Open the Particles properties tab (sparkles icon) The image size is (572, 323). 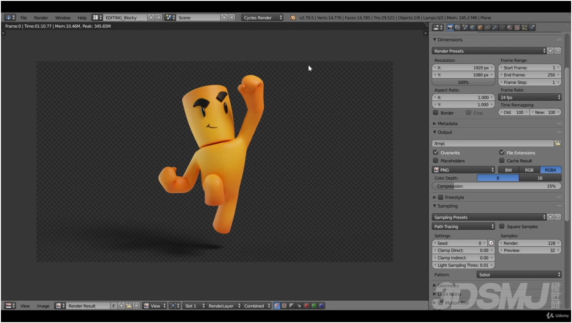pyautogui.click(x=524, y=28)
